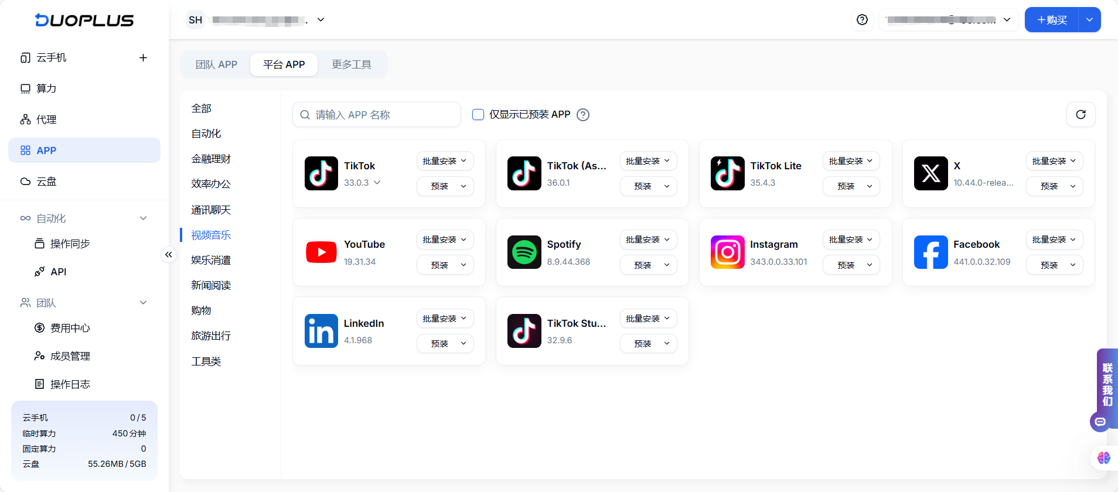Collapse the sidebar with double-chevron icon

169,254
